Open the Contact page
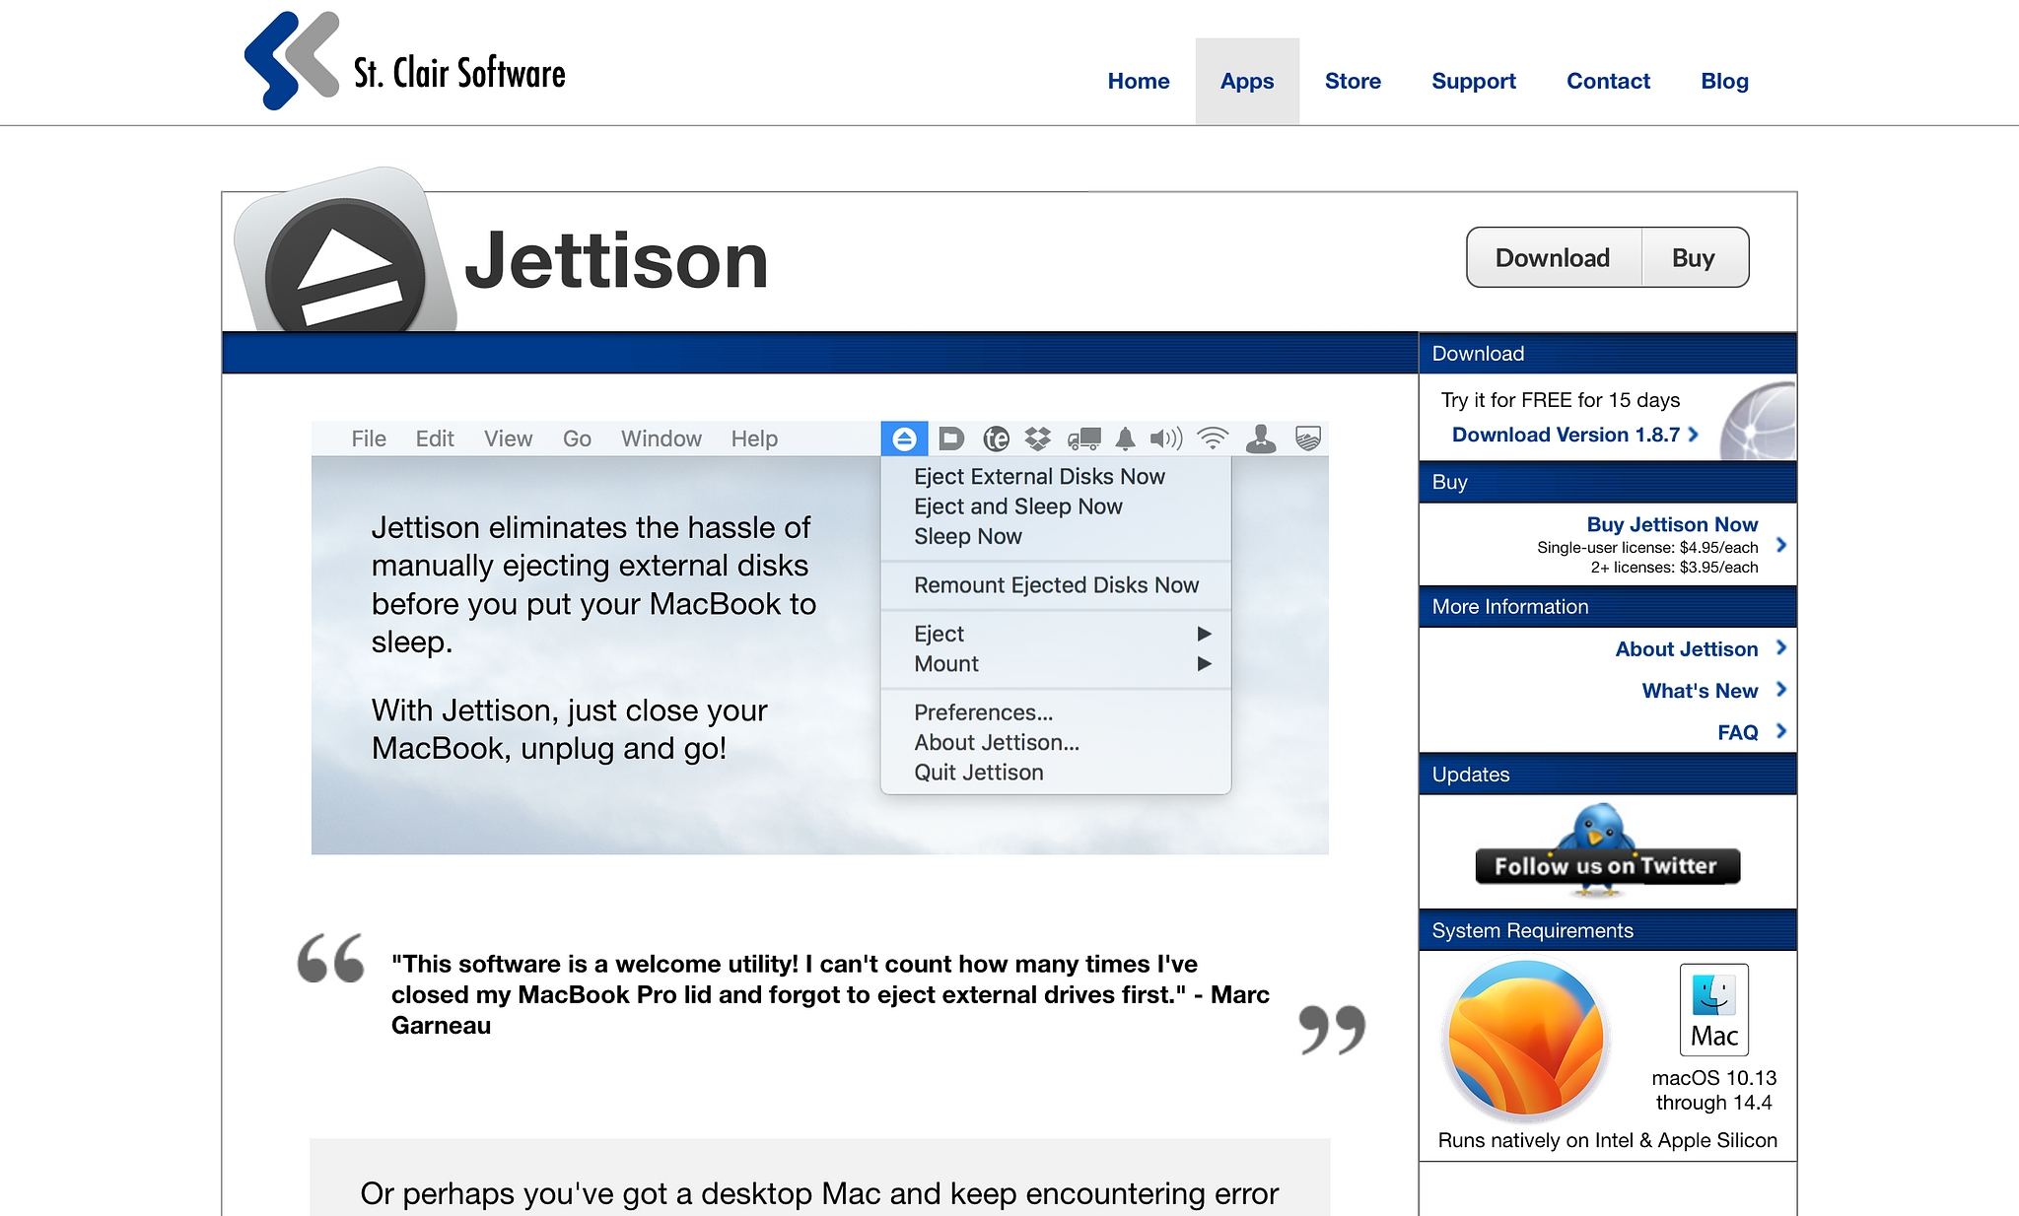 [1608, 81]
